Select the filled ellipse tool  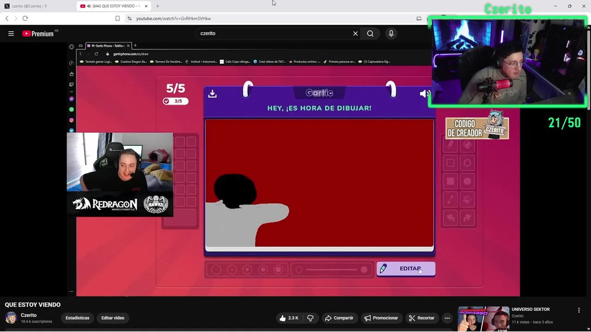click(467, 181)
